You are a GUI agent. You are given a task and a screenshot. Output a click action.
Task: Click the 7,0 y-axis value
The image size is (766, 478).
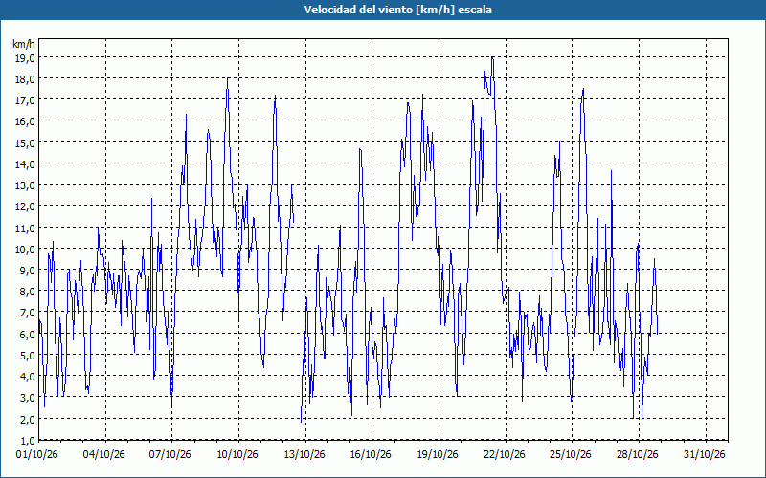(x=28, y=313)
